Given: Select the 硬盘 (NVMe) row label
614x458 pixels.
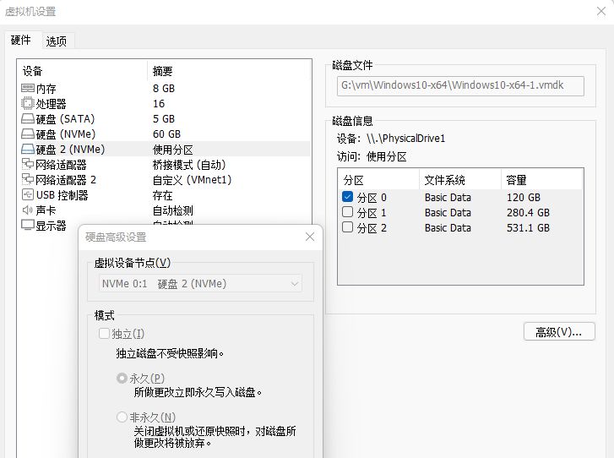Looking at the screenshot, I should [x=66, y=134].
